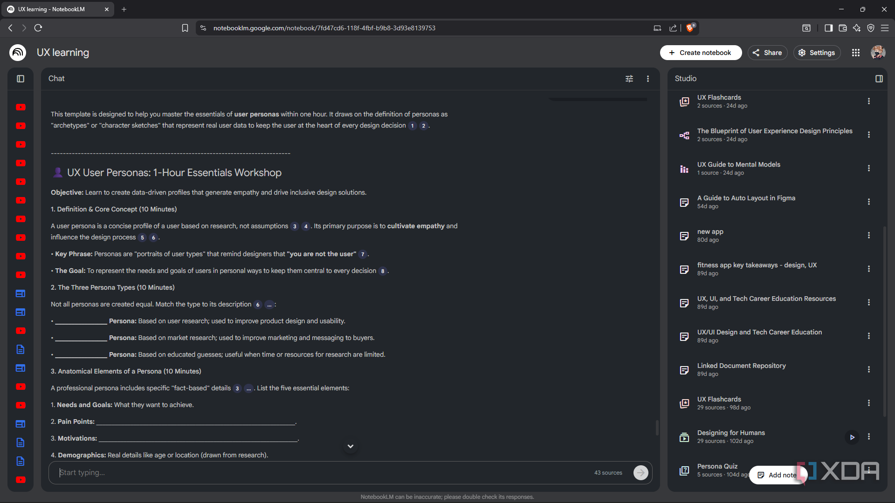Open Brave Leo AI icon
Viewport: 895px width, 503px height.
[x=857, y=28]
